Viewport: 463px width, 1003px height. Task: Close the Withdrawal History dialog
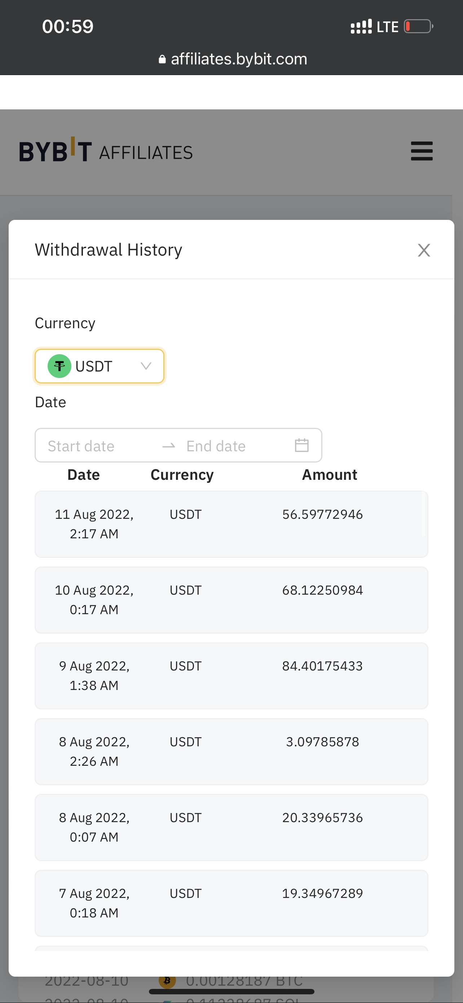tap(423, 250)
